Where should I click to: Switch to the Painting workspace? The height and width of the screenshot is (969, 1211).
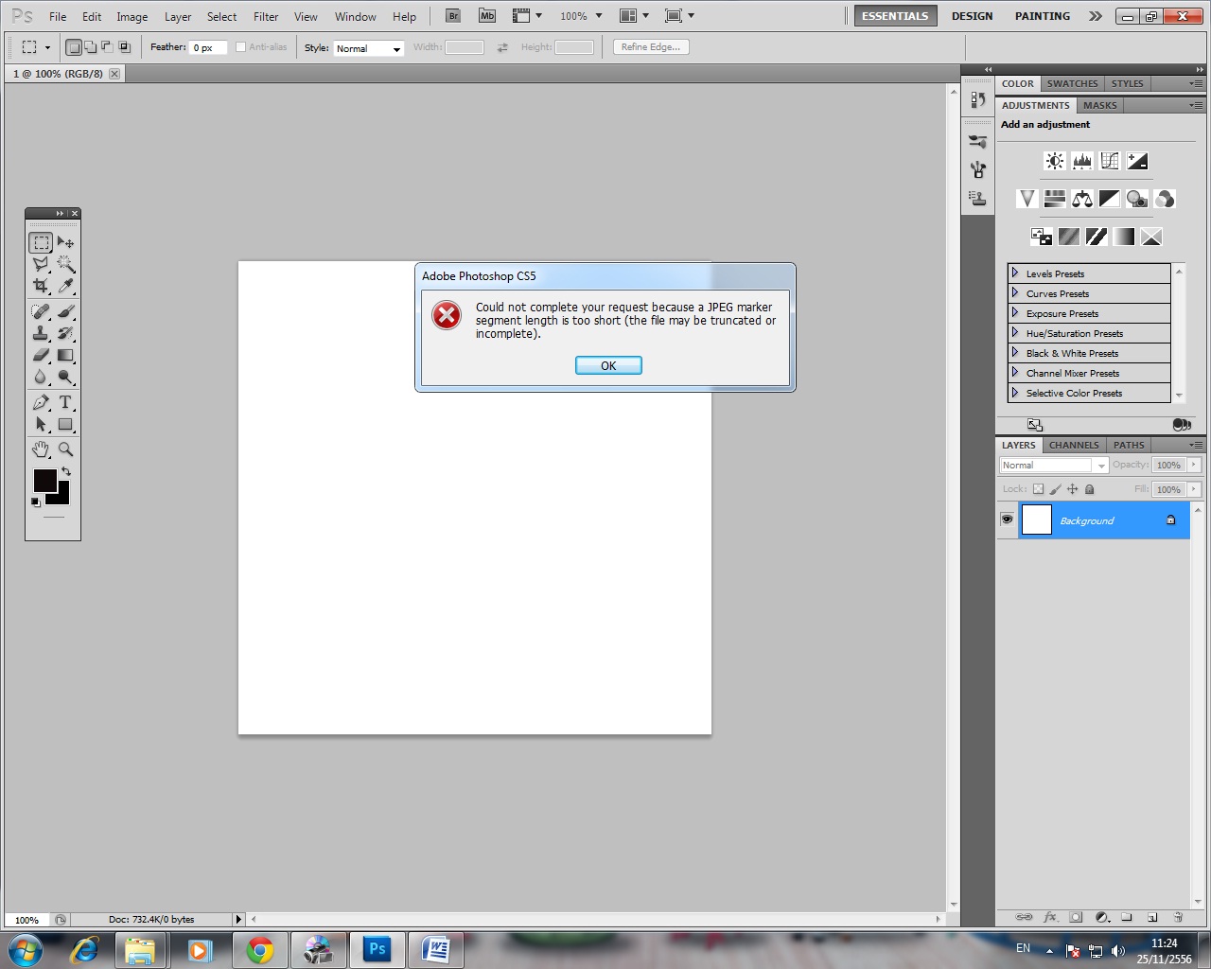point(1043,16)
